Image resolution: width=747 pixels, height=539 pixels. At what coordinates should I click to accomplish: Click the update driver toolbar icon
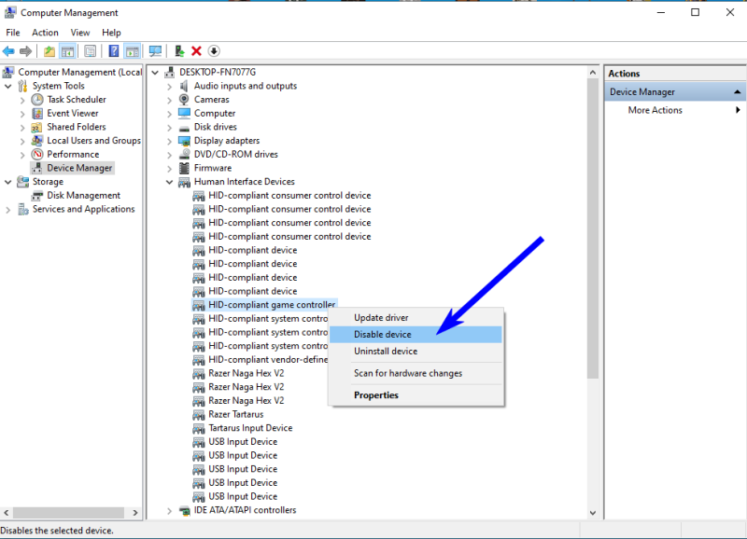tap(179, 51)
